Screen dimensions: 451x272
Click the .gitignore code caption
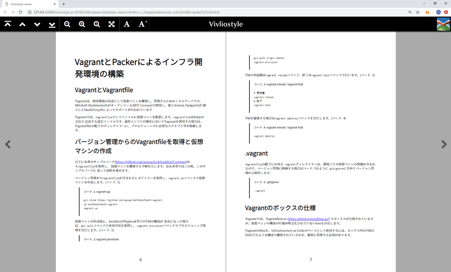coord(266,182)
